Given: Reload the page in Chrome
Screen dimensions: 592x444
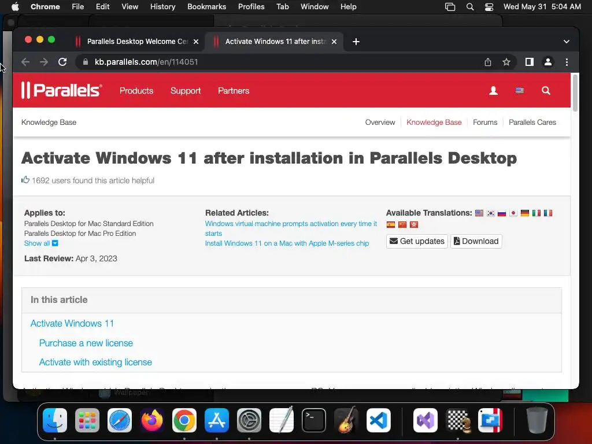Looking at the screenshot, I should [62, 62].
